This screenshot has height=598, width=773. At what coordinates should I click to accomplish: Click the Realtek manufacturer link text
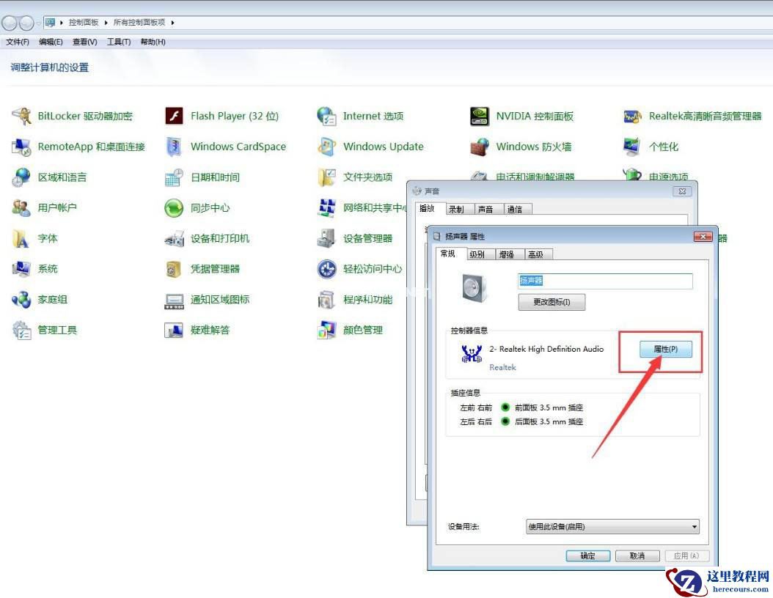point(502,367)
